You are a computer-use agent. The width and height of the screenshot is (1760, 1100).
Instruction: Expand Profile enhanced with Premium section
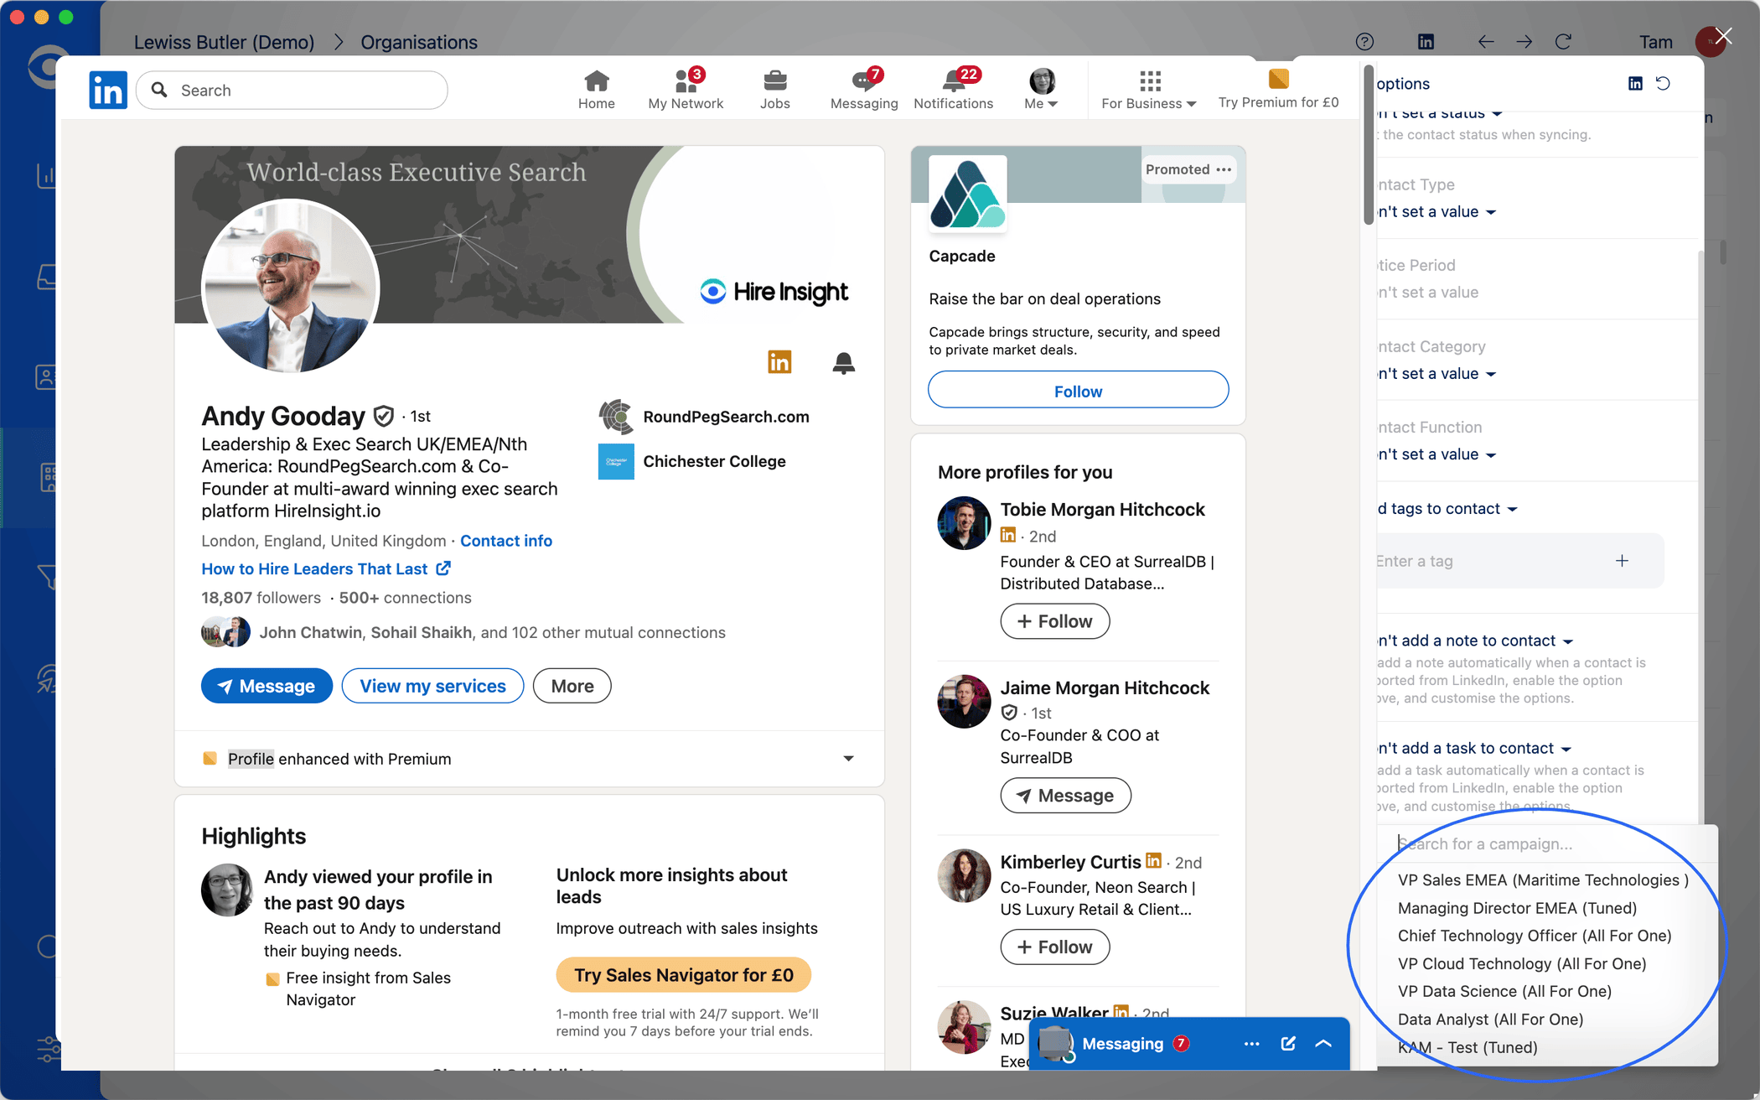pyautogui.click(x=848, y=759)
